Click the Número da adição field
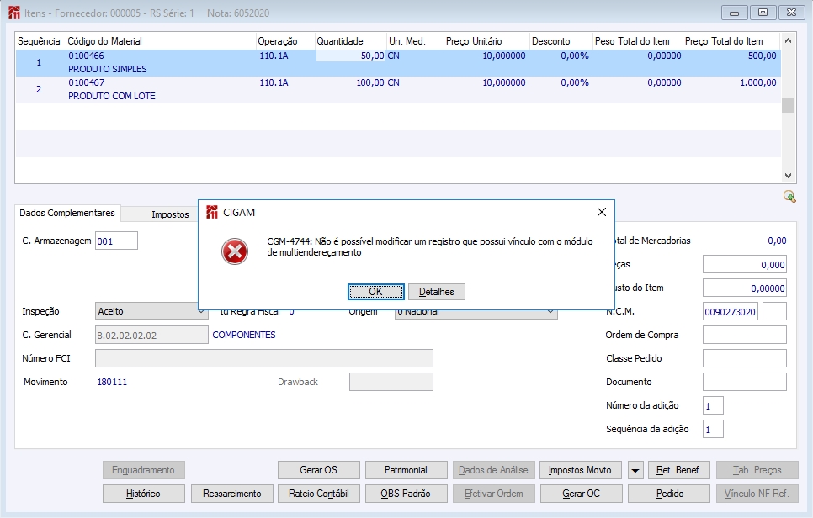Image resolution: width=813 pixels, height=518 pixels. [713, 405]
